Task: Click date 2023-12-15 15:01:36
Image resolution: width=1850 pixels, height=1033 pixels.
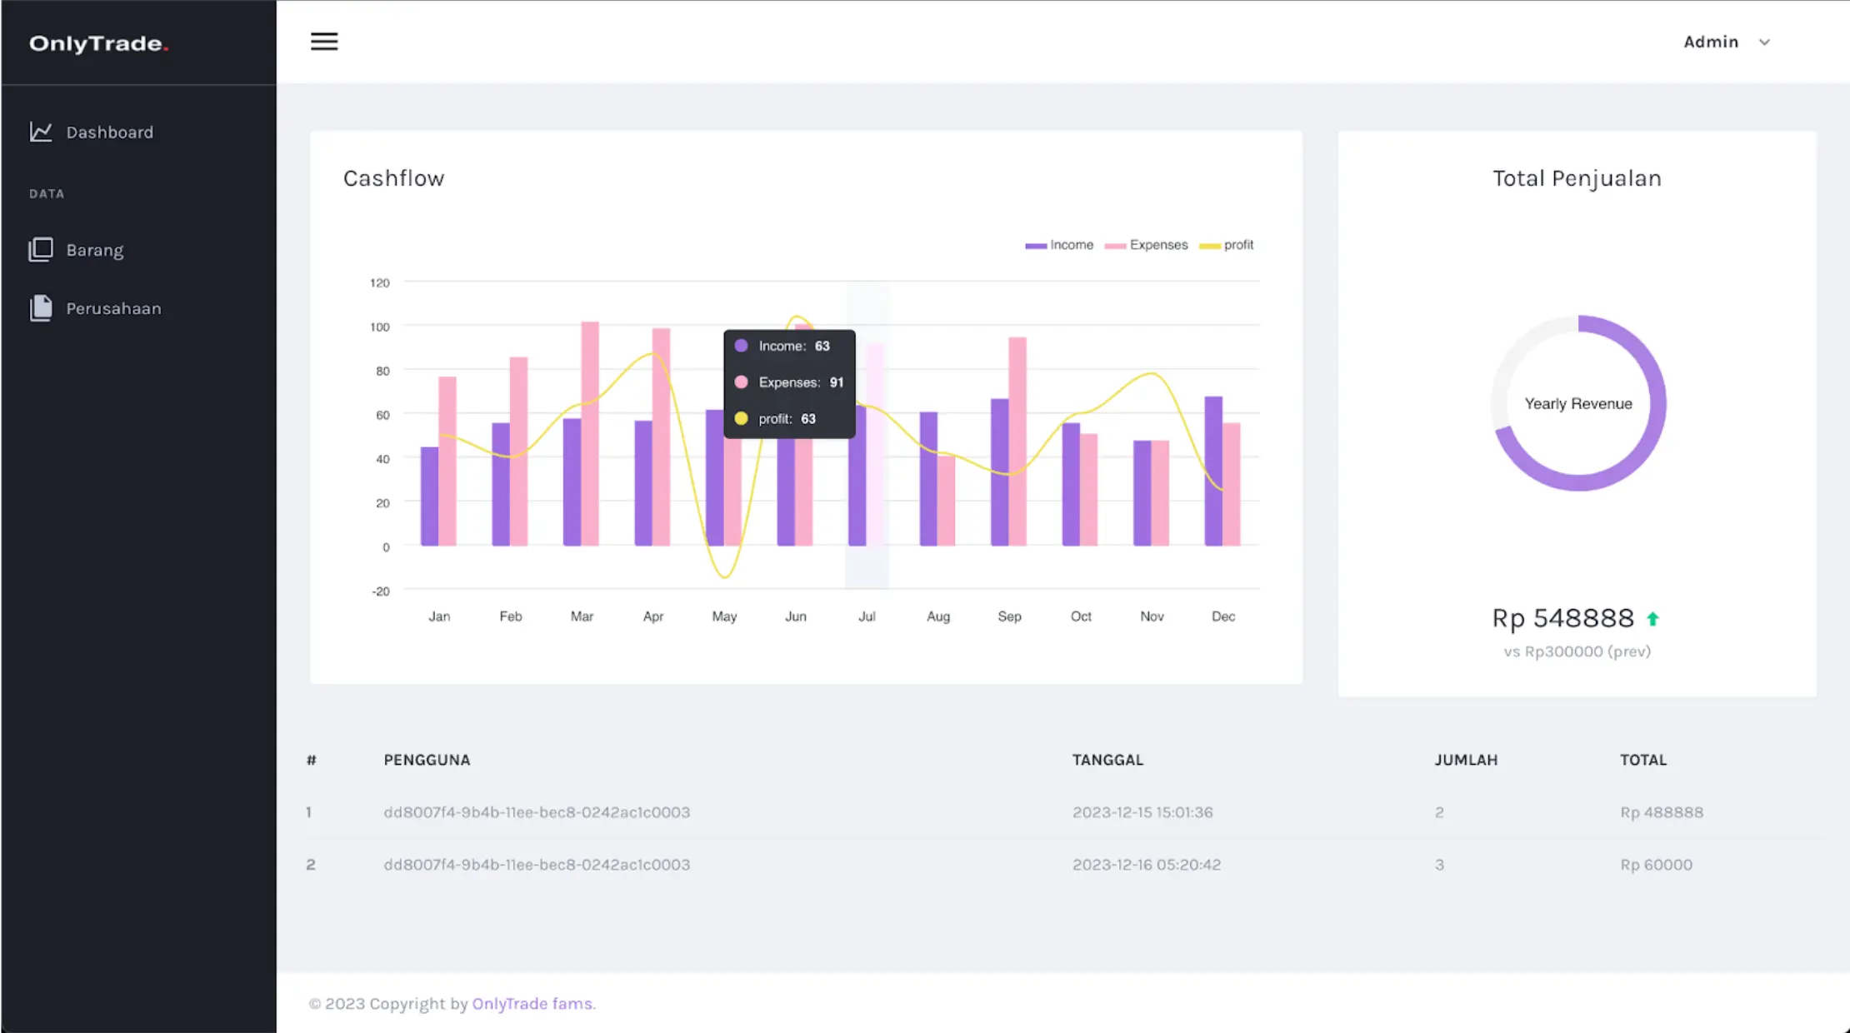Action: [1142, 812]
